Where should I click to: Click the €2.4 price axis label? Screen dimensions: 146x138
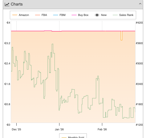[x=7, y=63]
